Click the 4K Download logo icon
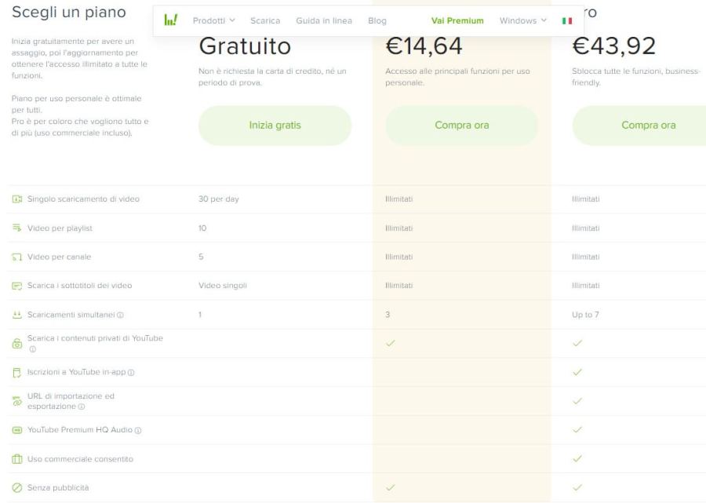706x503 pixels. point(171,20)
